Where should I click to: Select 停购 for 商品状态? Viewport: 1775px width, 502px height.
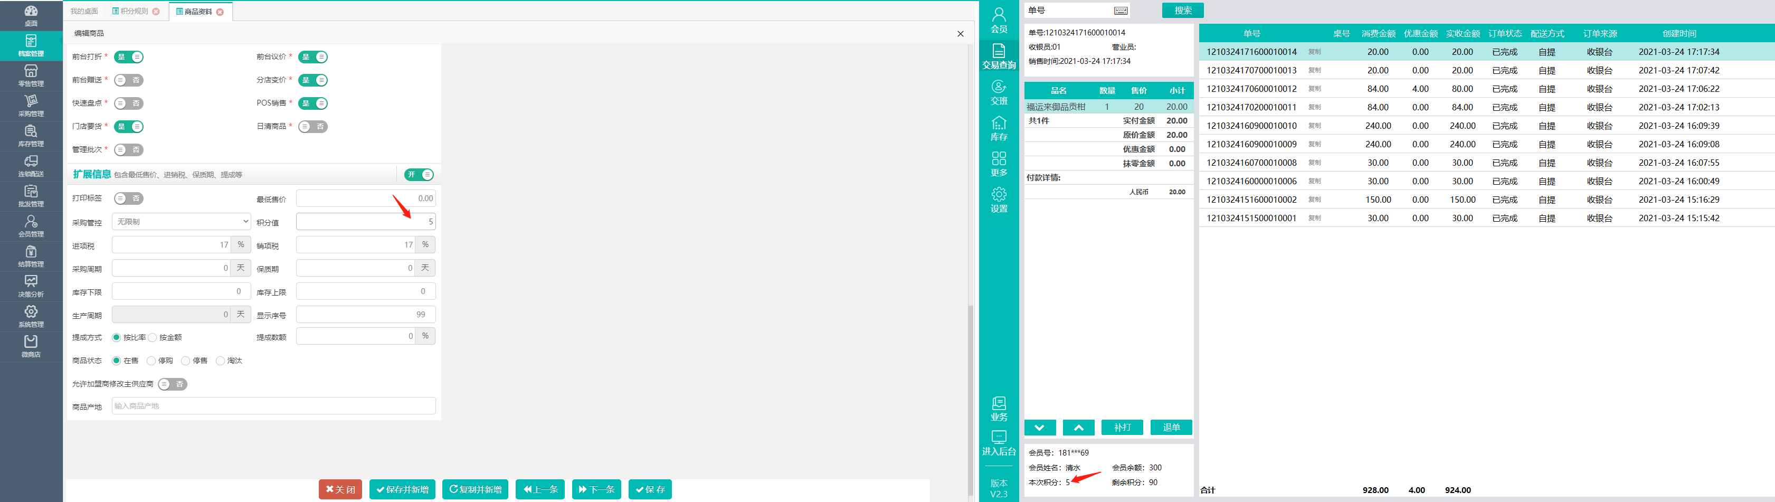tap(151, 361)
